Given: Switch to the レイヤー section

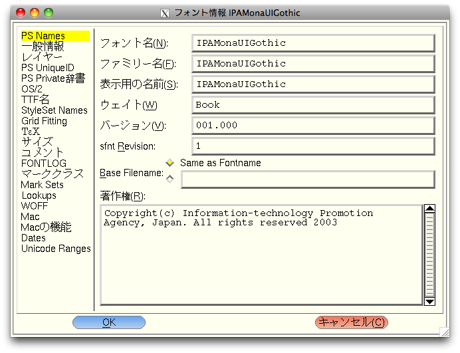Looking at the screenshot, I should coord(42,57).
